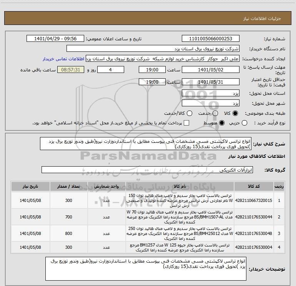Click the response deadline hour 19:00 field
This screenshot has height=286, width=296.
(152, 69)
